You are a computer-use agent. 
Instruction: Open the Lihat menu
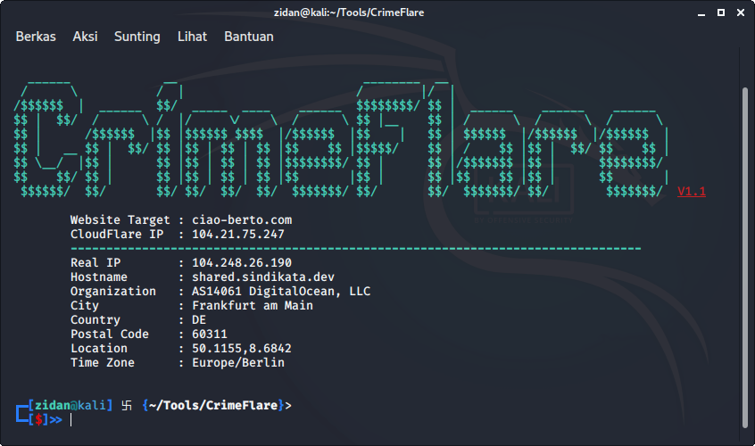coord(192,37)
